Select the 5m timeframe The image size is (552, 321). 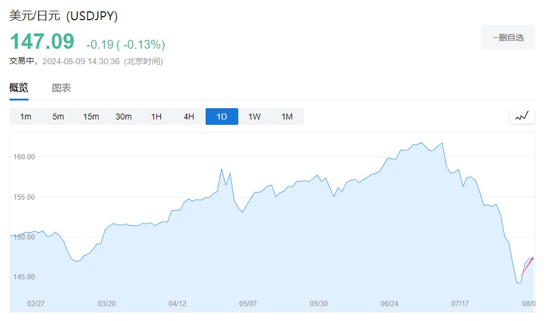[x=58, y=117]
